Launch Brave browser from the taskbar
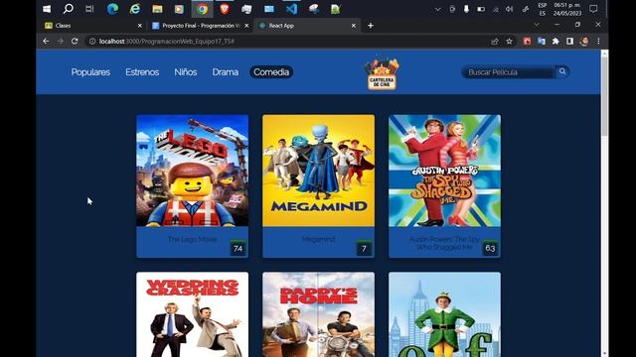The image size is (636, 357). point(224,9)
